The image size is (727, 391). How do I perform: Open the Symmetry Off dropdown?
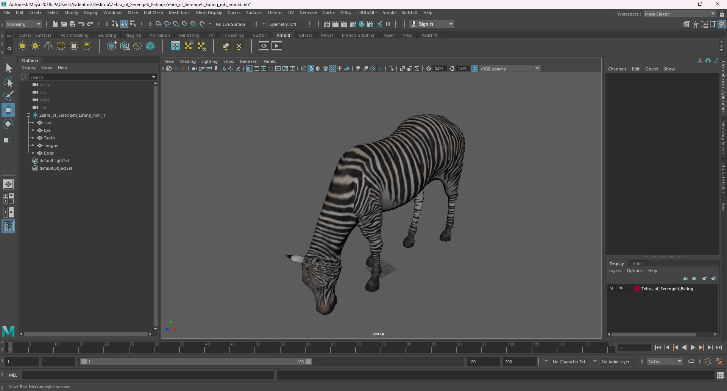[285, 24]
